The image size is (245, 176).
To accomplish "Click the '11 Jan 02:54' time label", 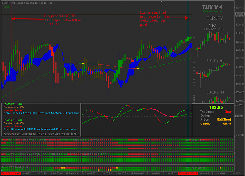I will coord(154,174).
